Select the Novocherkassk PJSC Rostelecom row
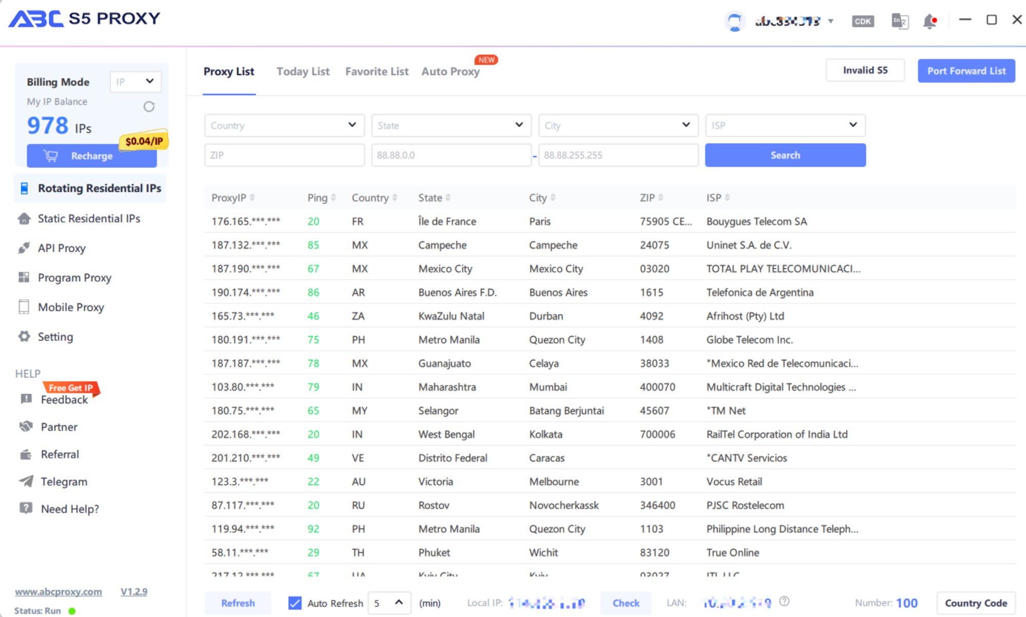The height and width of the screenshot is (617, 1026). 610,505
